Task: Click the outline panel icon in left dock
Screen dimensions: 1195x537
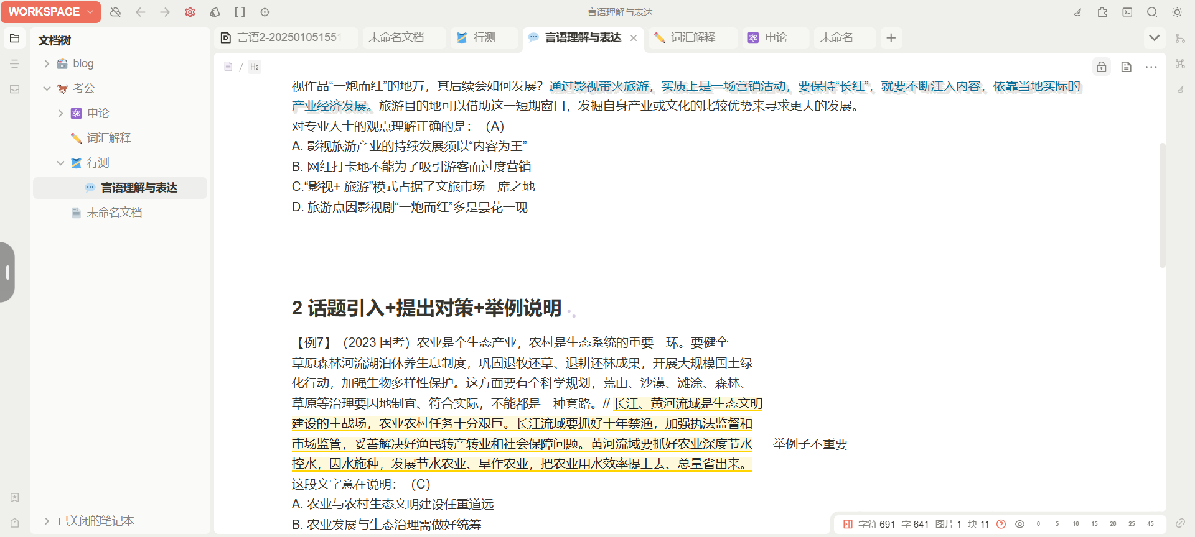Action: point(15,63)
